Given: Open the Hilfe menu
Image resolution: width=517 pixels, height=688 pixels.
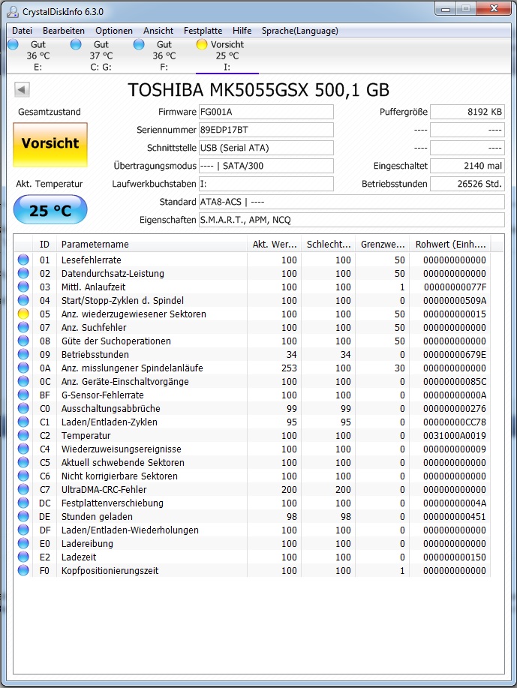Looking at the screenshot, I should pyautogui.click(x=242, y=31).
